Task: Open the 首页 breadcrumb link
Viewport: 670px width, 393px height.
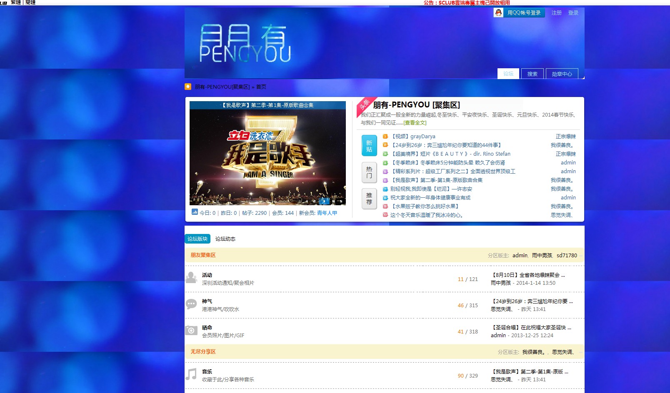Action: (261, 87)
